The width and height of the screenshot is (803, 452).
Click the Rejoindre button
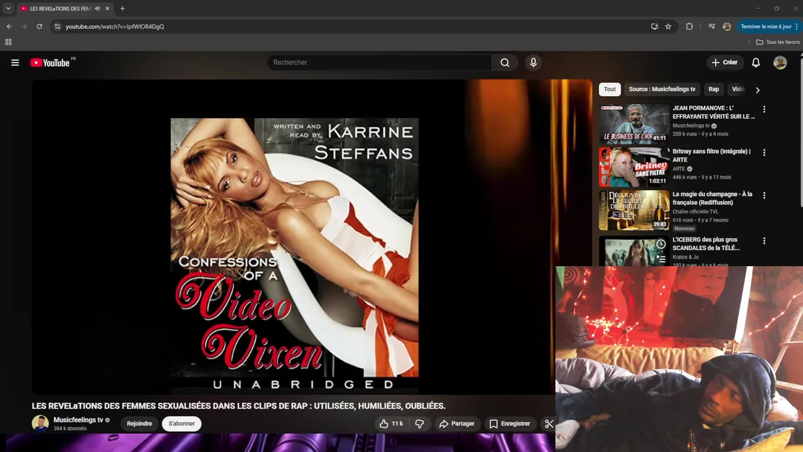click(139, 424)
